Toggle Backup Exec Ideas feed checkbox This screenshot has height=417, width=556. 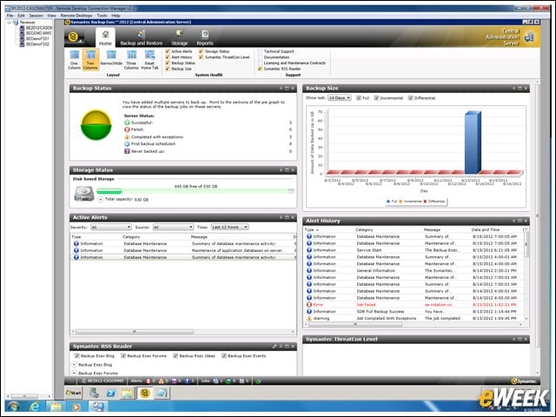pyautogui.click(x=175, y=355)
